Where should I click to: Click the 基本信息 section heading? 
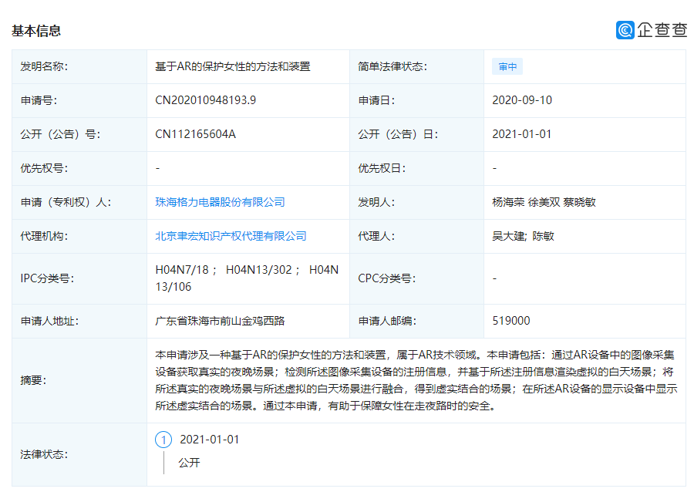(36, 31)
